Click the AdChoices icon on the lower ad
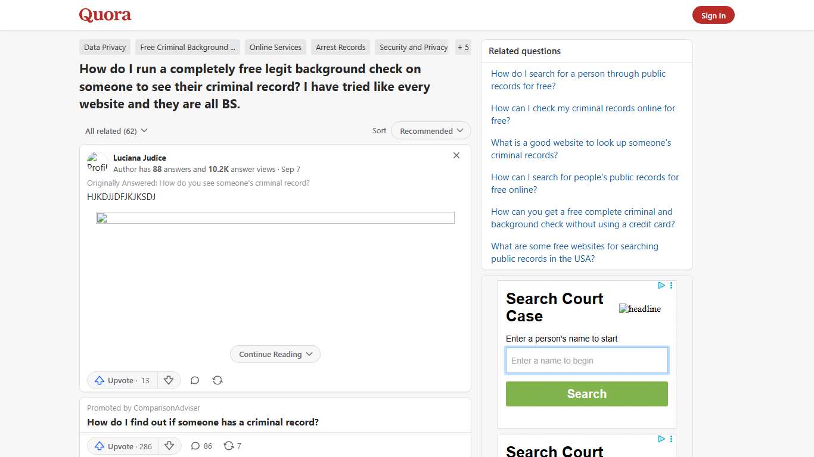Screen dimensions: 814x457 661,439
